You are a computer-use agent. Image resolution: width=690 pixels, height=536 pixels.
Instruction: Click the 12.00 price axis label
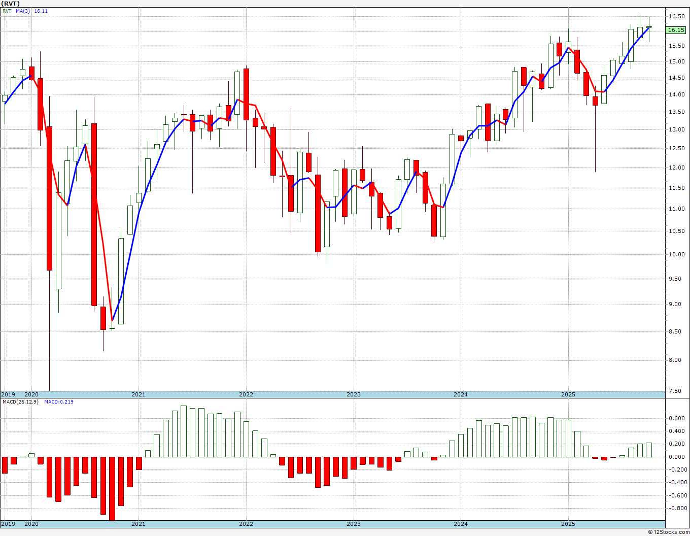click(x=676, y=168)
